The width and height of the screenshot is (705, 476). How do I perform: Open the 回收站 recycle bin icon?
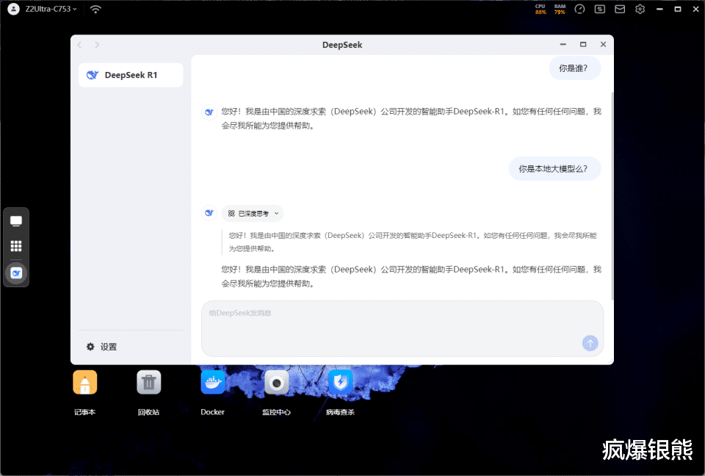pyautogui.click(x=149, y=383)
